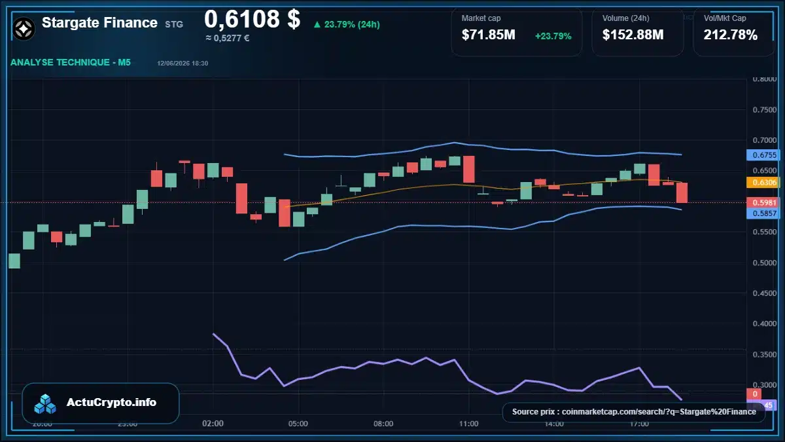Open the Market cap card showing $71.85M
Image resolution: width=785 pixels, height=442 pixels.
[x=517, y=32]
